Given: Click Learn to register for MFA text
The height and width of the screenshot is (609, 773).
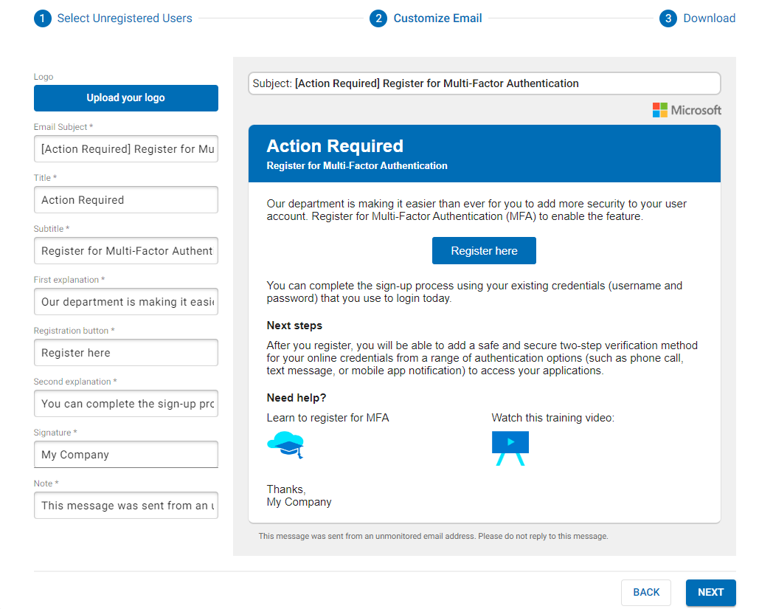Looking at the screenshot, I should [327, 418].
